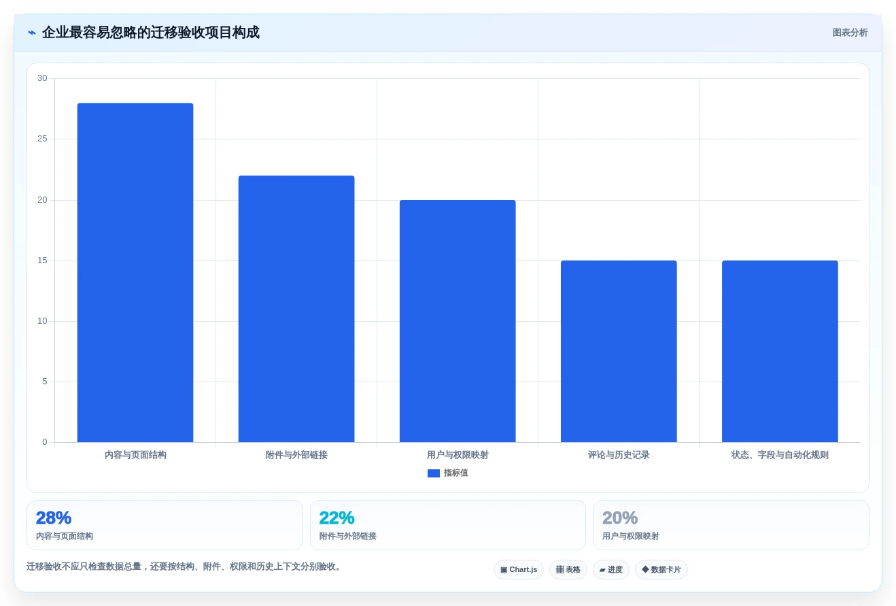The width and height of the screenshot is (896, 606).
Task: Open the 20% 用户与权限映射 stat card
Action: pos(731,525)
